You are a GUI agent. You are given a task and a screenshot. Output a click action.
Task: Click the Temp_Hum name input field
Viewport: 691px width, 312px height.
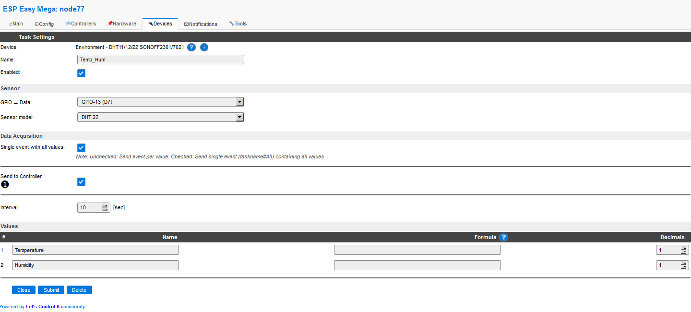pos(160,60)
